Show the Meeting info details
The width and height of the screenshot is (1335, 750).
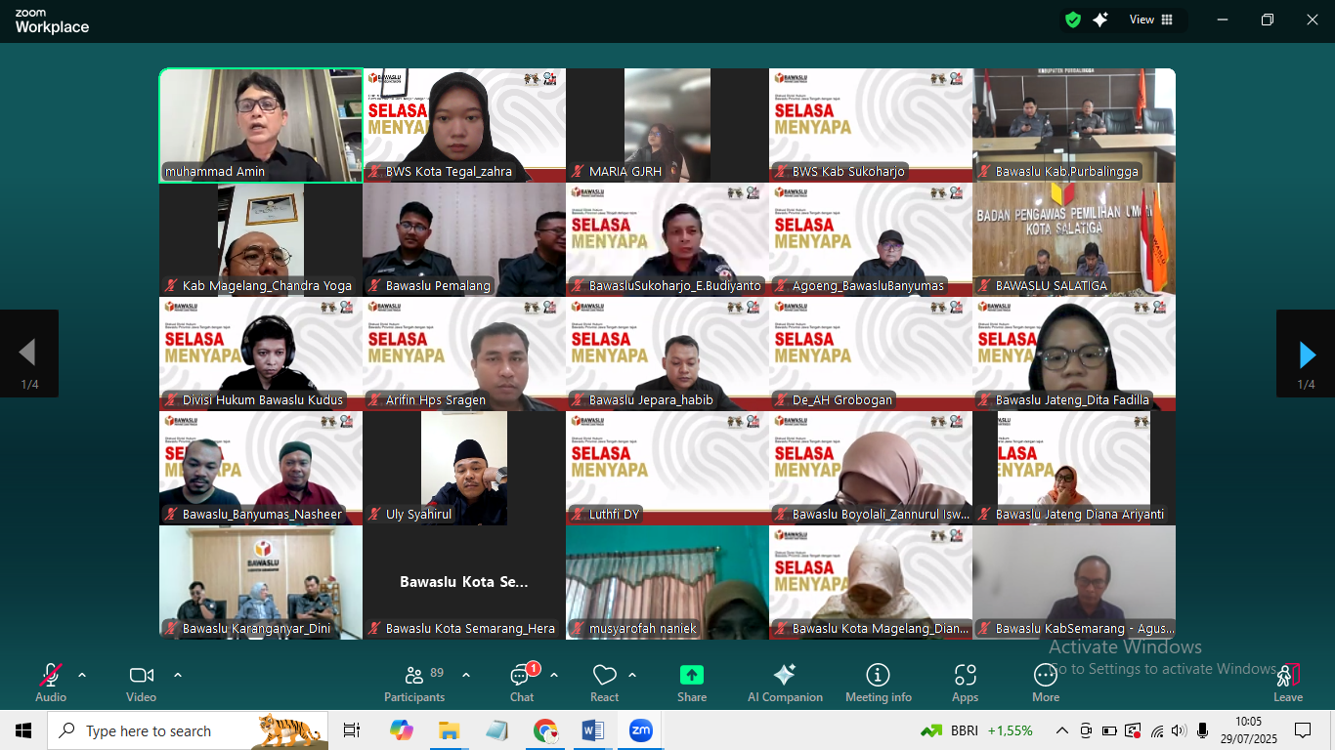coord(878,681)
